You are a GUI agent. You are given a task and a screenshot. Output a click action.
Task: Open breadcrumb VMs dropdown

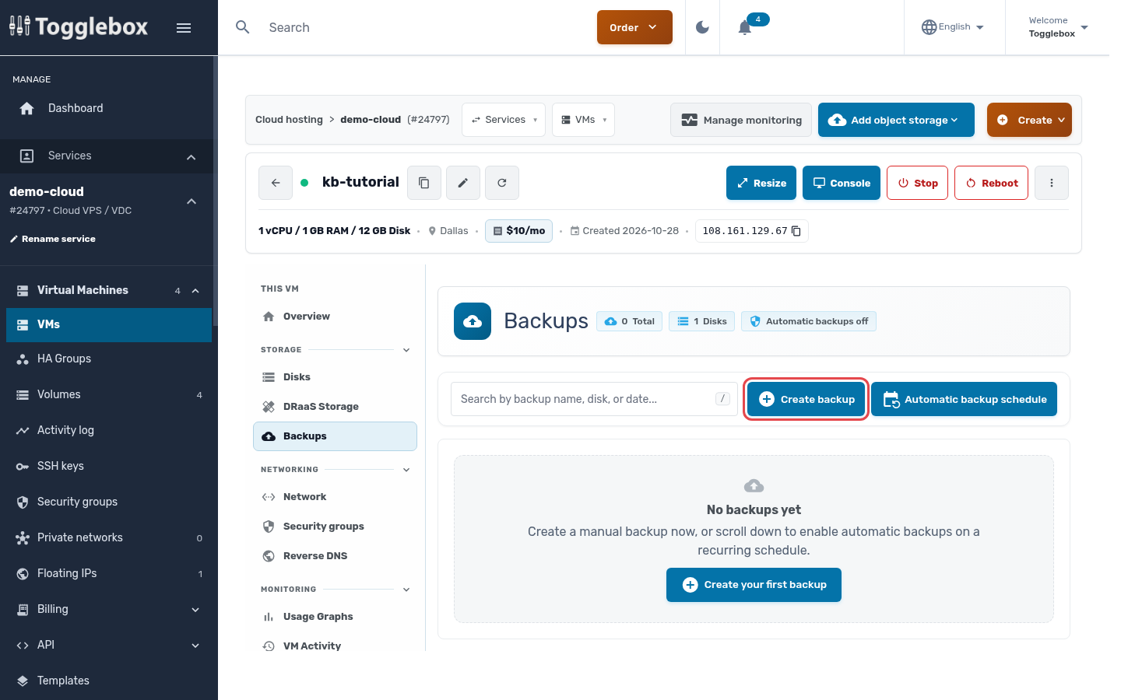[583, 120]
